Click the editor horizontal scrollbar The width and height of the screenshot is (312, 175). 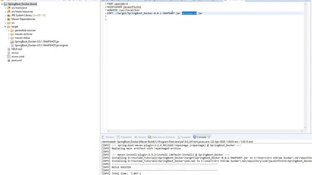[x=205, y=131]
